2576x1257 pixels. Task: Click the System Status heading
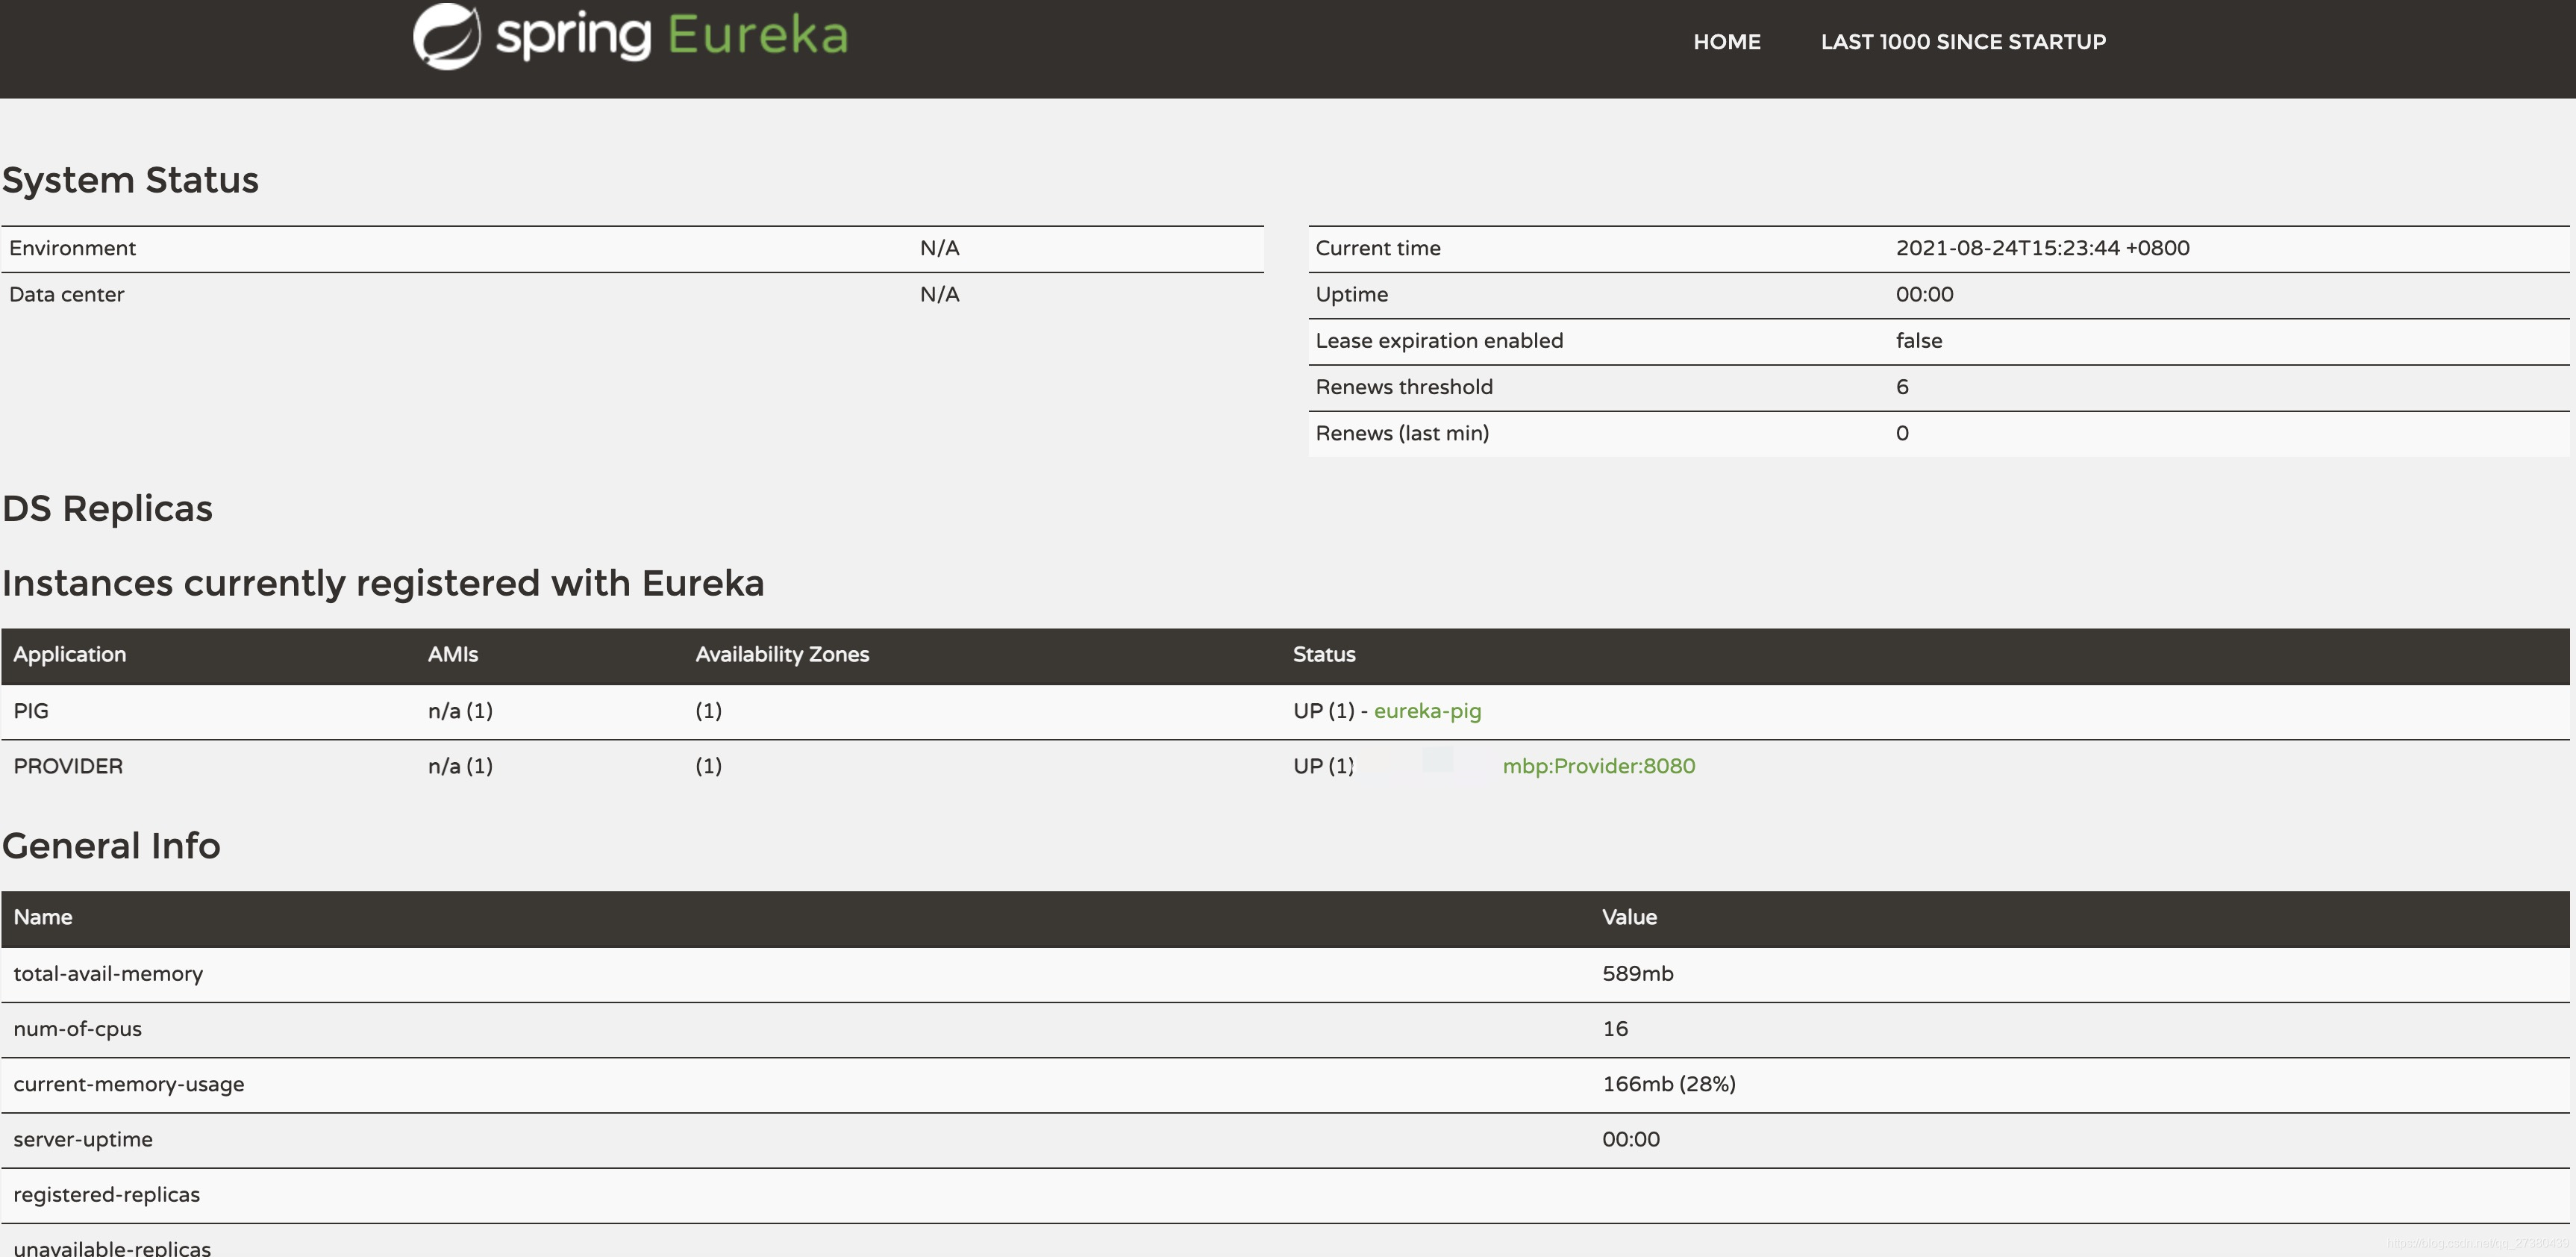click(130, 180)
